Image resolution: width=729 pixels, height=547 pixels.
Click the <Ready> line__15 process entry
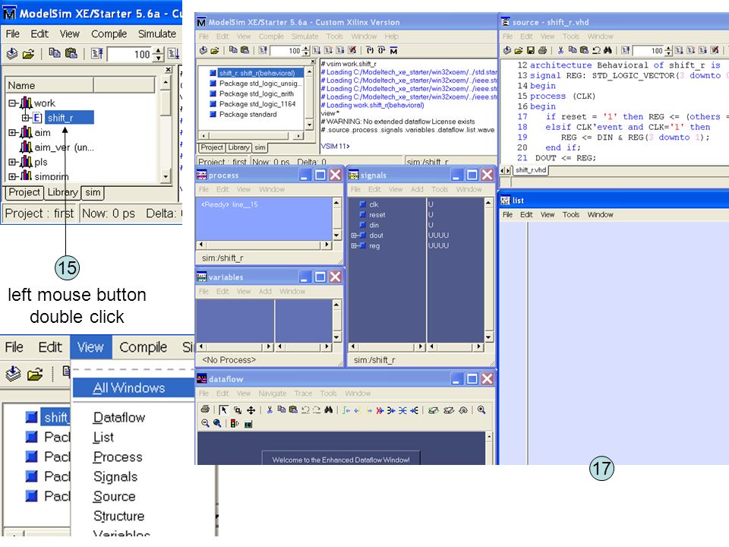tap(229, 204)
